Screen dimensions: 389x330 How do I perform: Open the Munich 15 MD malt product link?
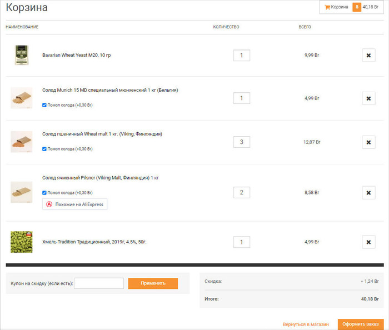(110, 90)
